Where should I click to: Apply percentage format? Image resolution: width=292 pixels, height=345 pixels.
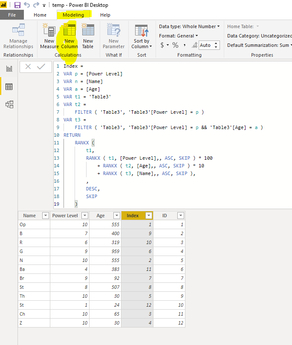click(175, 45)
